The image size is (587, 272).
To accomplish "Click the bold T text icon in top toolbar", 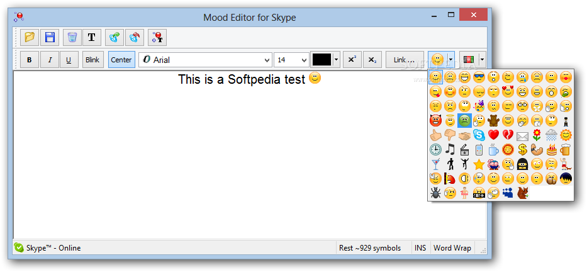I will (92, 37).
